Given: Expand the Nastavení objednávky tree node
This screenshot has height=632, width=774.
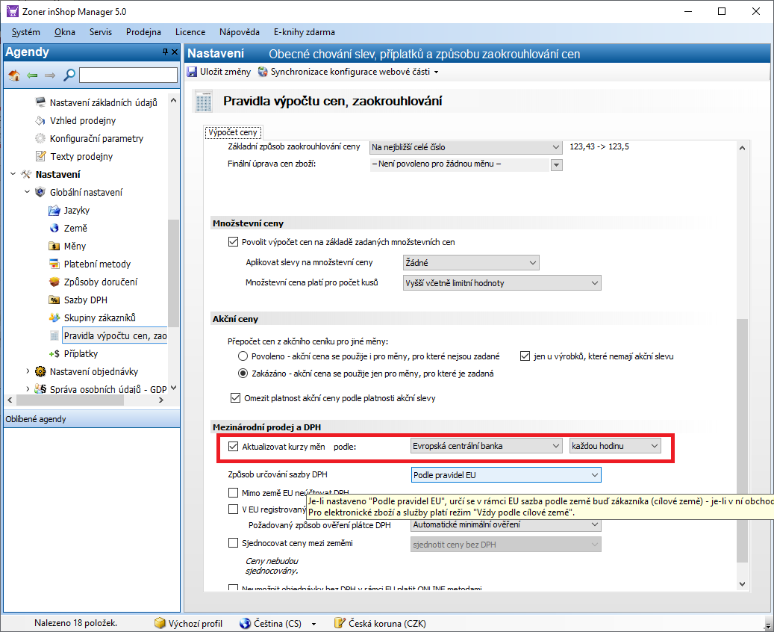Looking at the screenshot, I should (x=28, y=371).
